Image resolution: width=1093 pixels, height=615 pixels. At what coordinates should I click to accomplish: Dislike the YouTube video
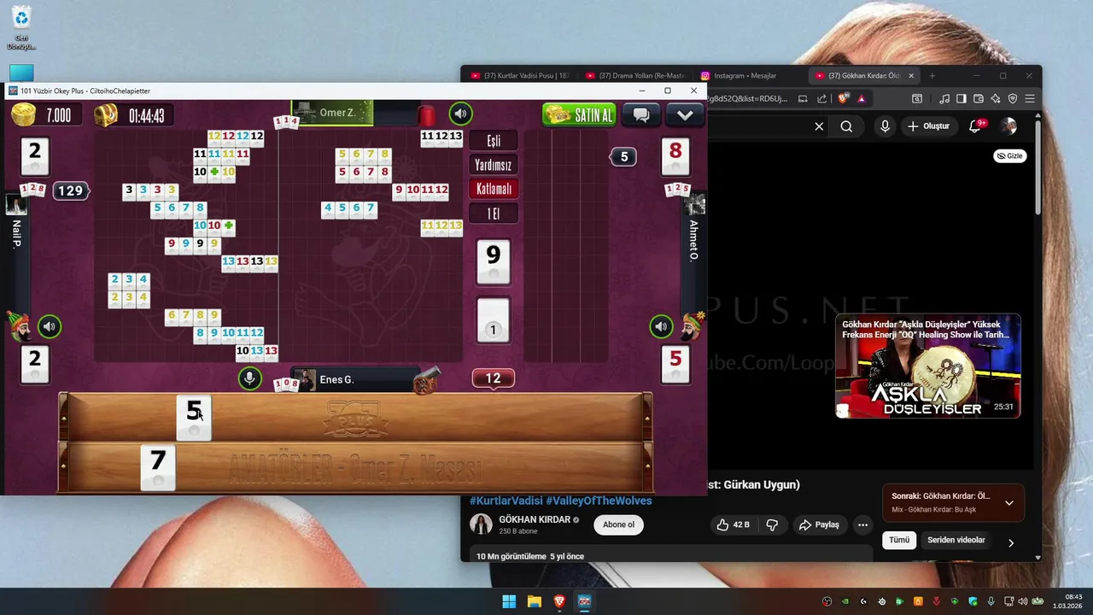pos(772,524)
